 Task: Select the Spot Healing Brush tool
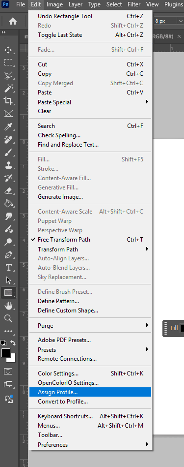[8, 139]
